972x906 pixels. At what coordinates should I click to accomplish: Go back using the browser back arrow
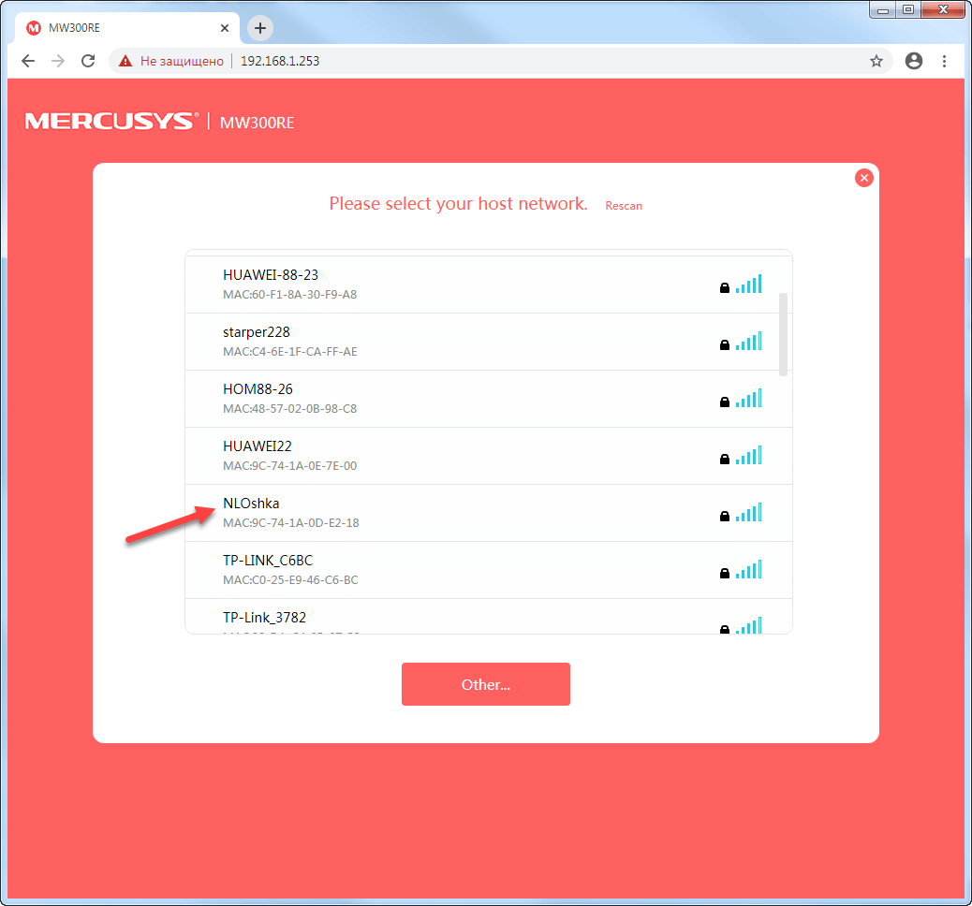coord(28,61)
